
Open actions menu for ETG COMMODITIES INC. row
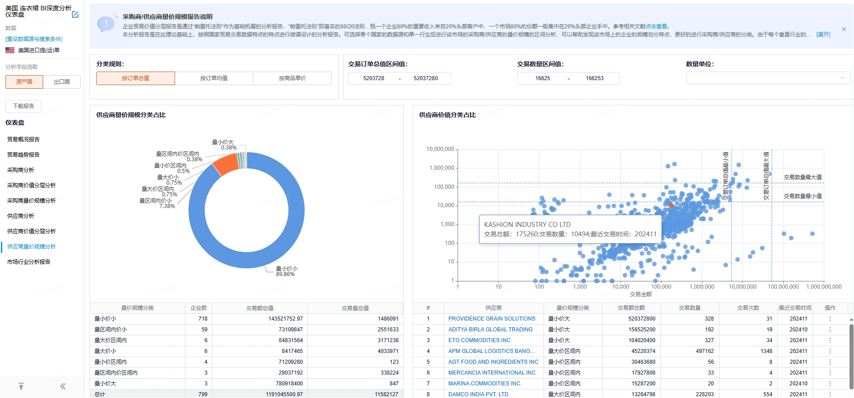click(x=830, y=340)
